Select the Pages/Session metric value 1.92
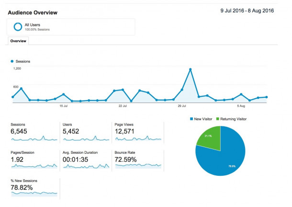This screenshot has height=207, width=292. (x=17, y=159)
